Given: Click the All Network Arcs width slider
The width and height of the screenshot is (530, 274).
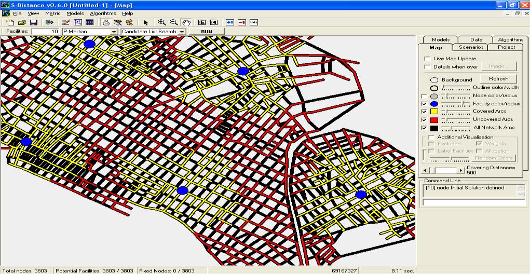Looking at the screenshot, I should click(456, 128).
